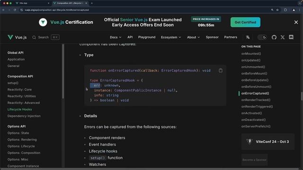The height and width of the screenshot is (170, 303).
Task: Select the Composition API Lifecycle tab
Action: point(70,3)
